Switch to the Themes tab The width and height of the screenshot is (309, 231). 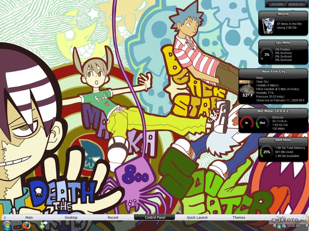pos(239,217)
